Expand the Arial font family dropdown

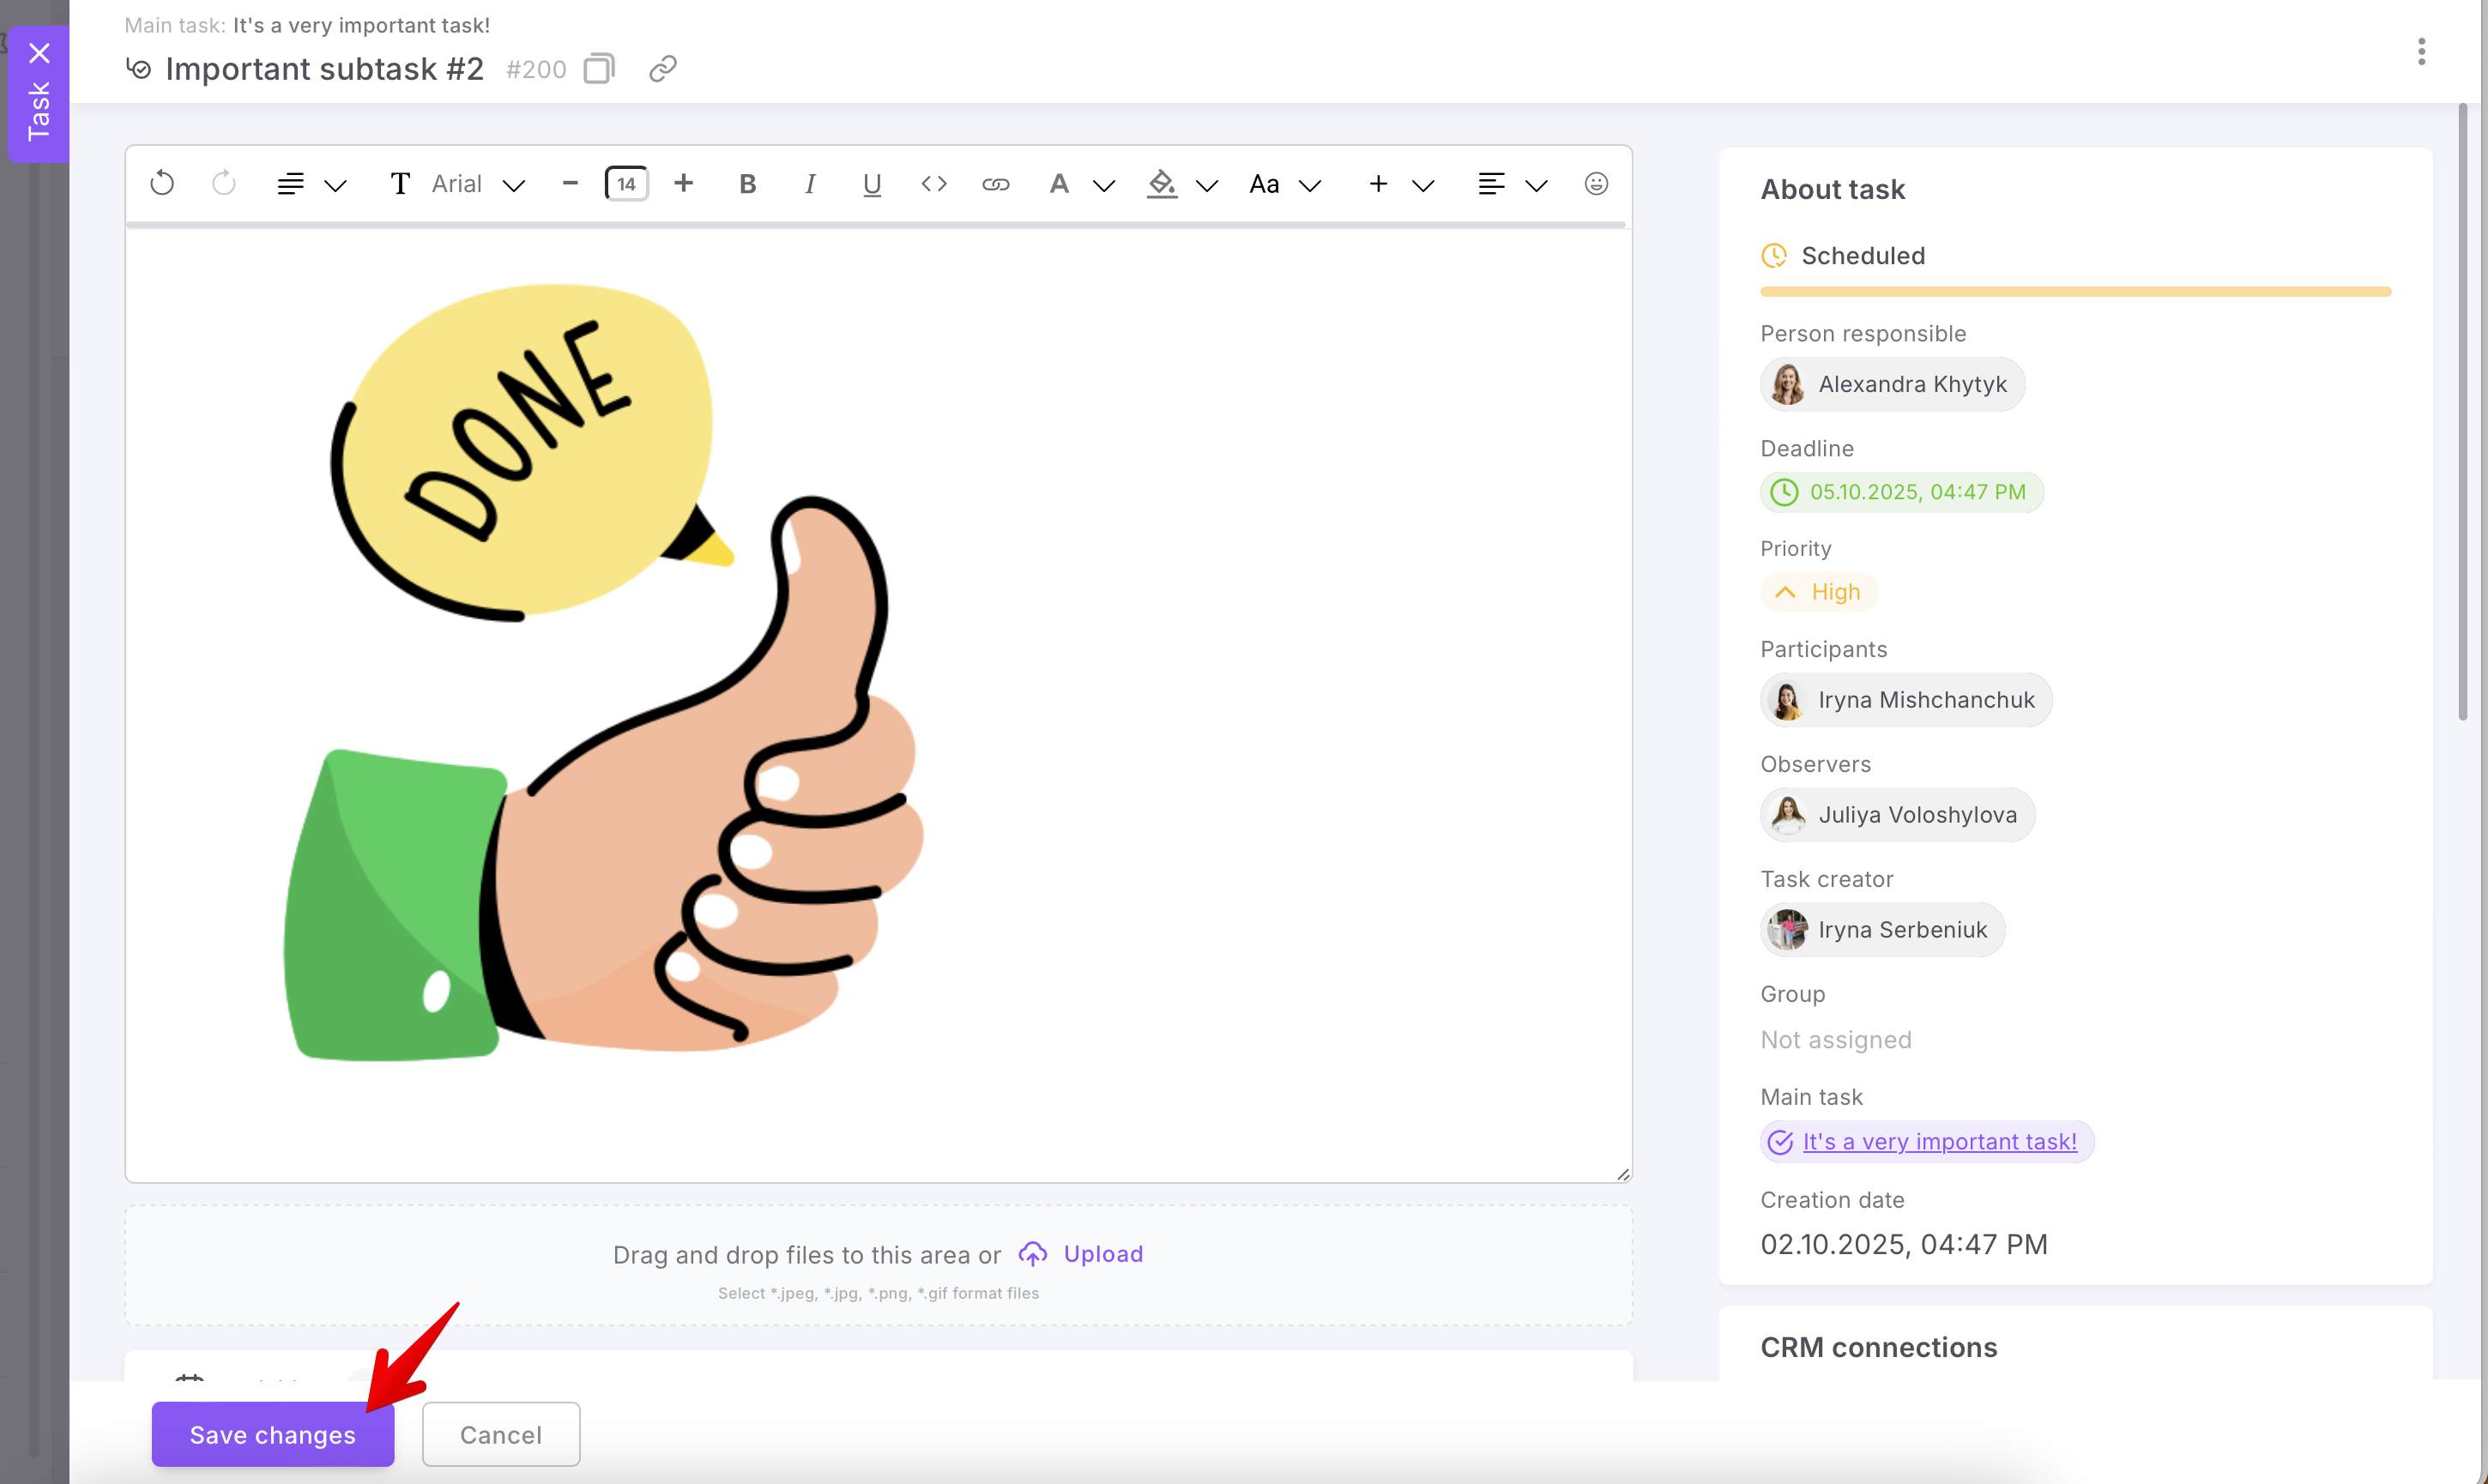tap(514, 185)
